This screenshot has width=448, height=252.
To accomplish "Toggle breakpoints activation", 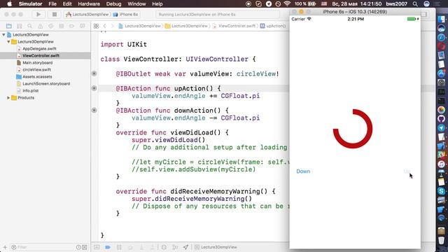I will pos(108,247).
